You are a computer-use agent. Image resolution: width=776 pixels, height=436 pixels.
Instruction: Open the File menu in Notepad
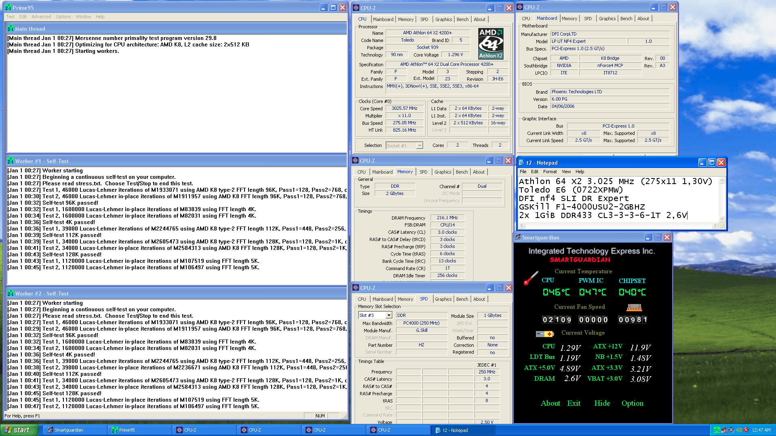(x=523, y=172)
